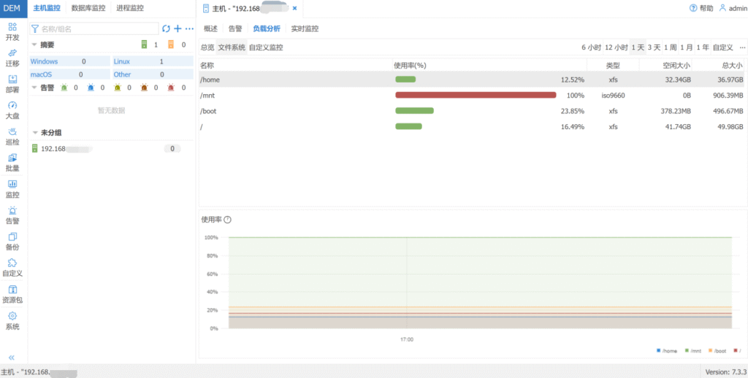Collapse the left sidebar with double chevron

12,357
